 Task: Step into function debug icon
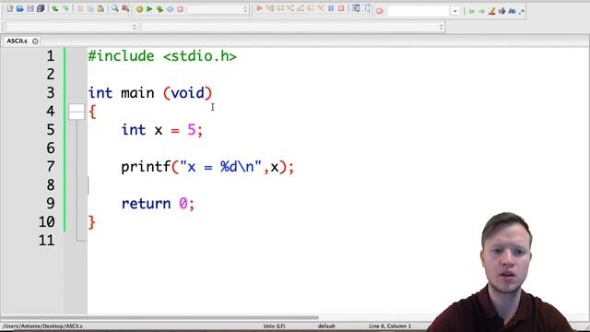290,8
